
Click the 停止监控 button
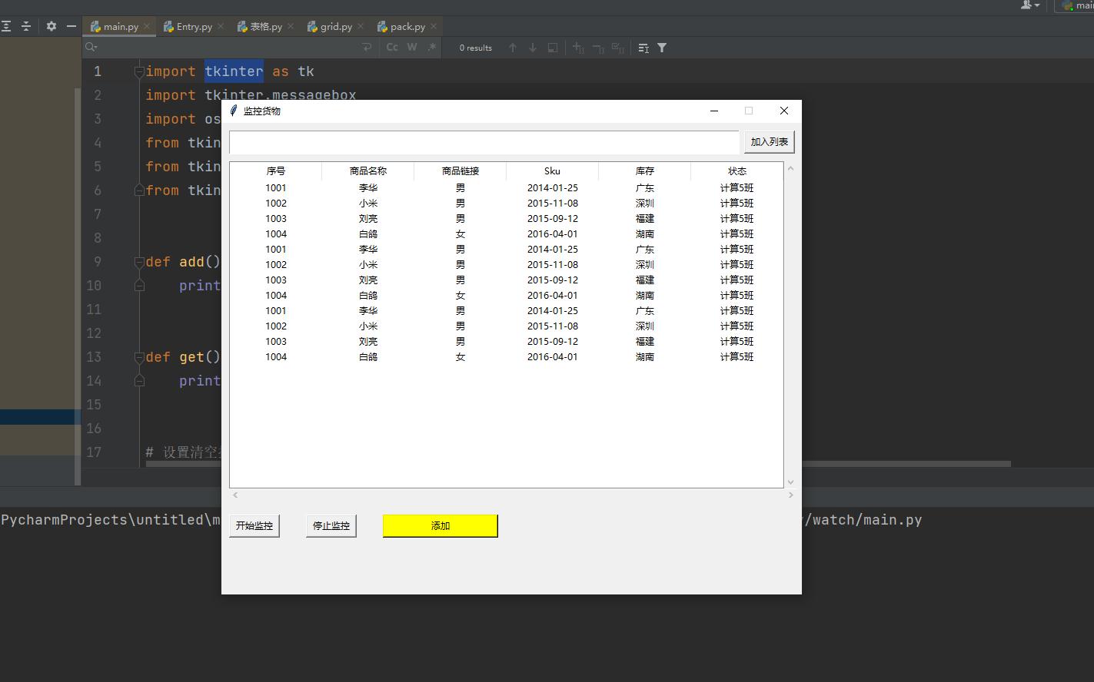(x=331, y=526)
